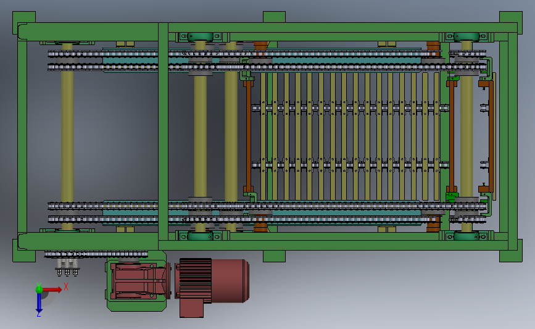Click the gear reducer inside the green housing
Viewport: 535px width, 329px height.
[x=140, y=281]
